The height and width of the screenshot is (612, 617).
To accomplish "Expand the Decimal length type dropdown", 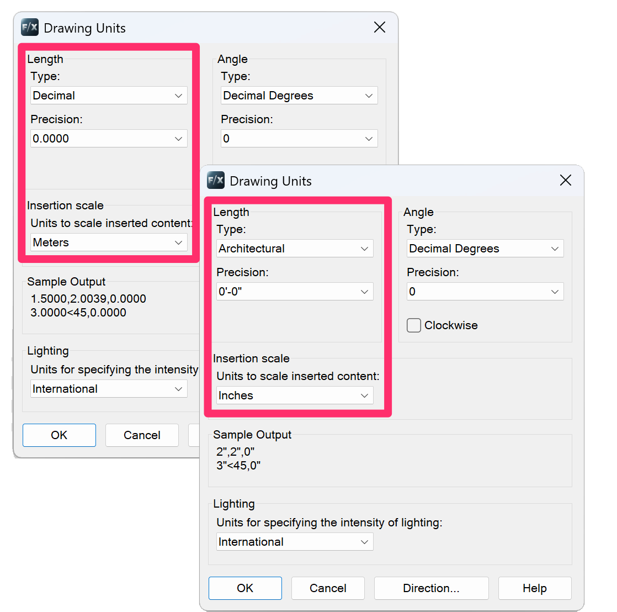I will pos(109,96).
